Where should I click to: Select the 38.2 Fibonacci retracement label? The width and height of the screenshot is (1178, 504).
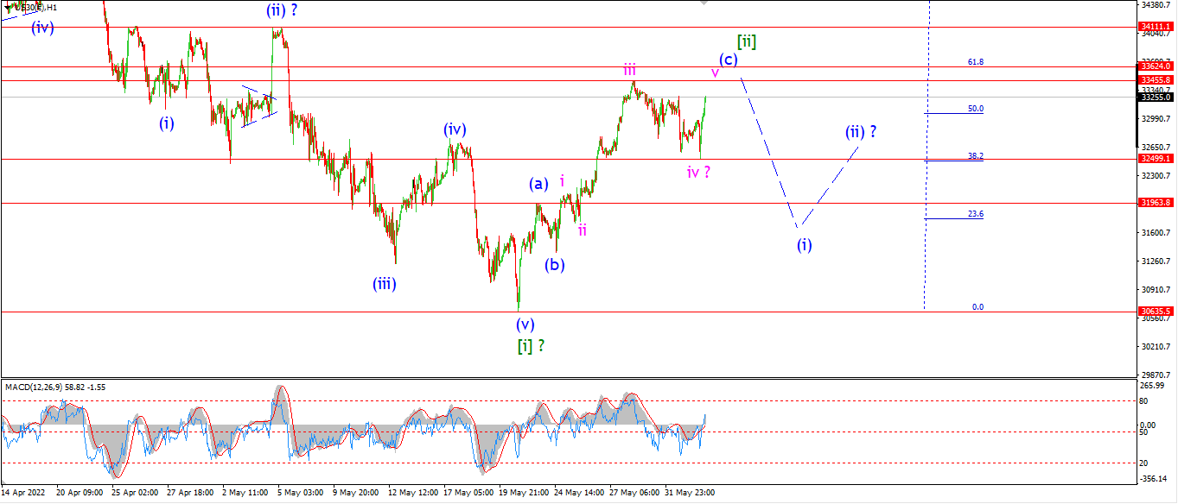(x=976, y=156)
